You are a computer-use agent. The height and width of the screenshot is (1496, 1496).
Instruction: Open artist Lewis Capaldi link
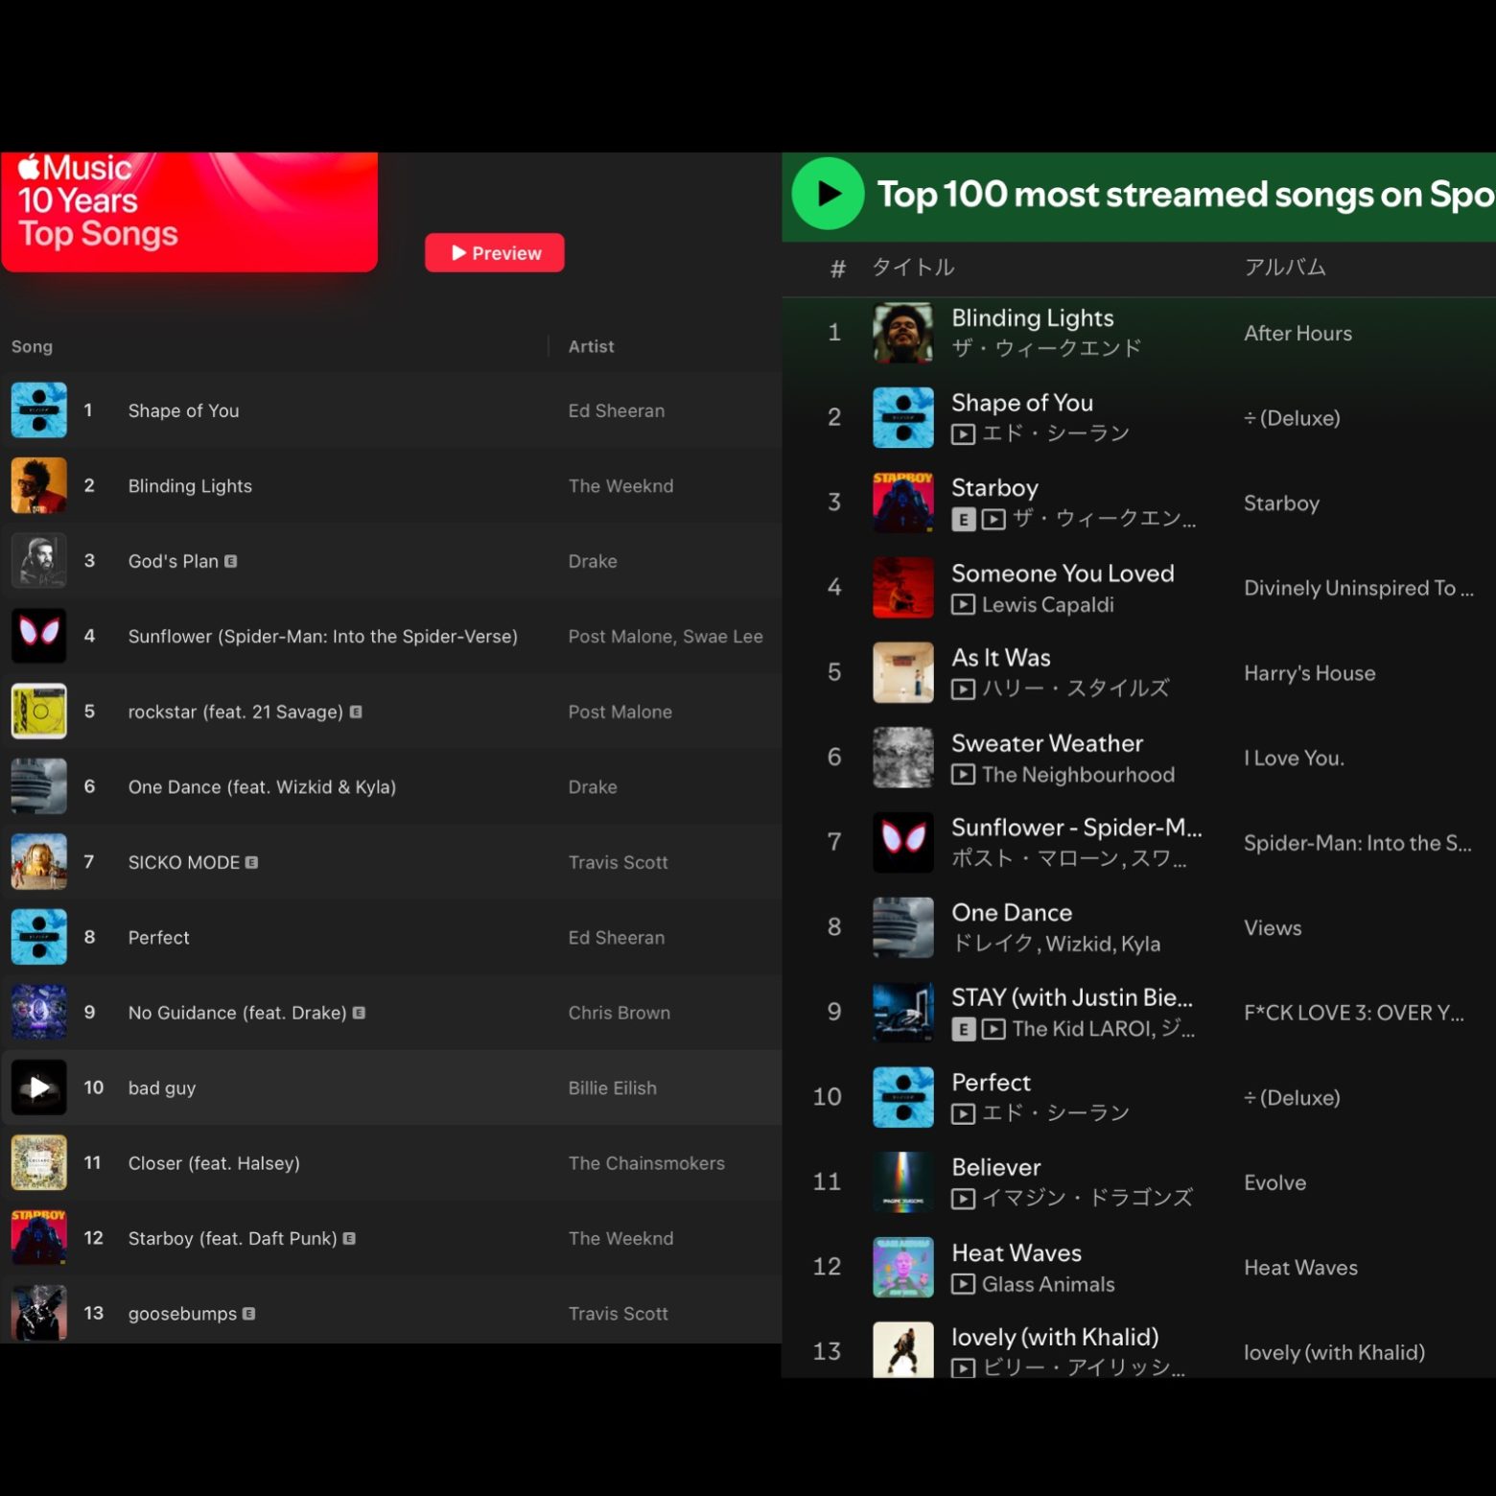click(1047, 605)
